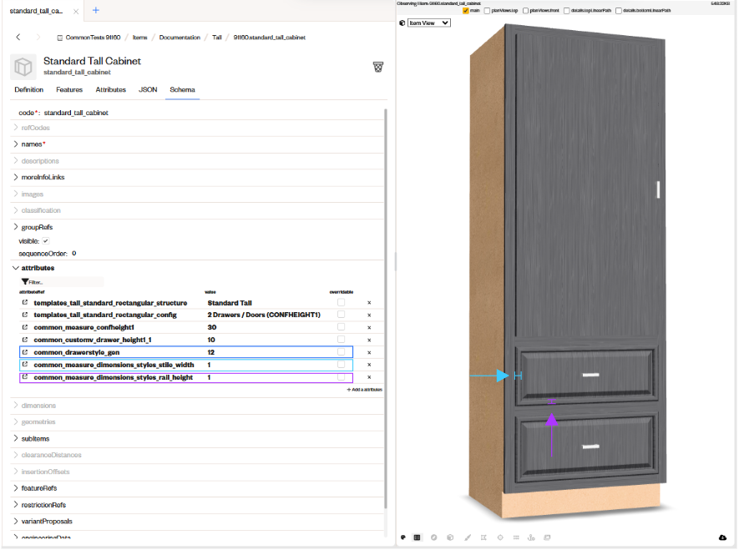Click the 2 Drawers / Doors config value

click(x=264, y=315)
